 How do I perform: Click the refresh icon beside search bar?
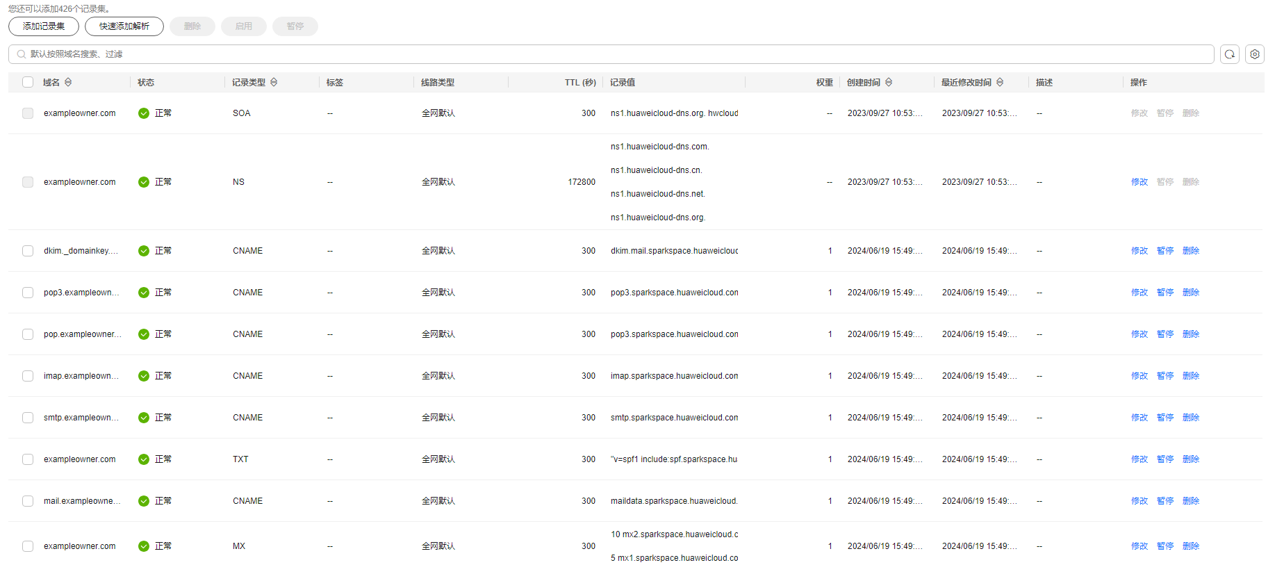[x=1230, y=54]
